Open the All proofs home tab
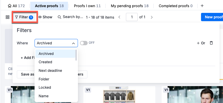223x103 pixels. point(16,6)
